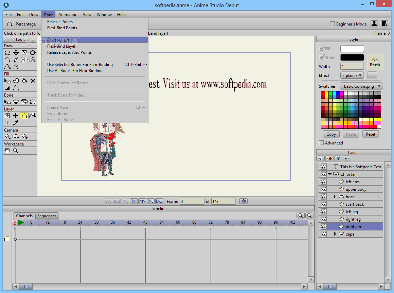This screenshot has height=293, width=394.
Task: Select the Line Width tool
Action: click(7, 88)
